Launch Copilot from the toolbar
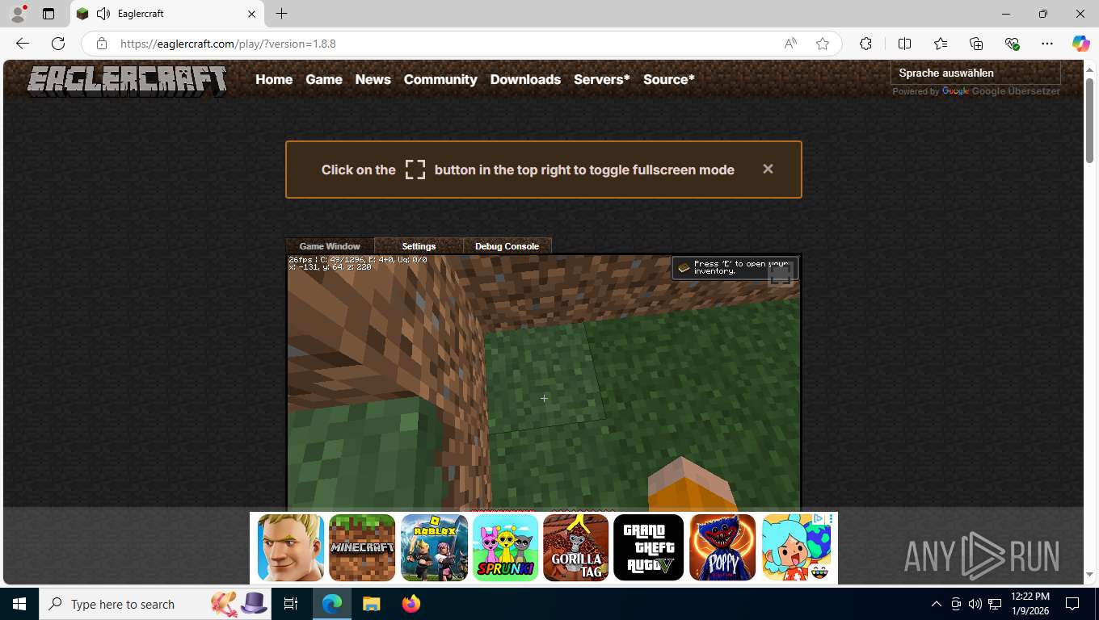1099x620 pixels. pyautogui.click(x=1080, y=44)
